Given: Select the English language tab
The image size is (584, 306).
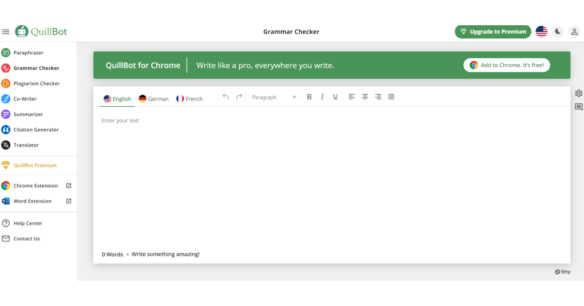Looking at the screenshot, I should (117, 99).
